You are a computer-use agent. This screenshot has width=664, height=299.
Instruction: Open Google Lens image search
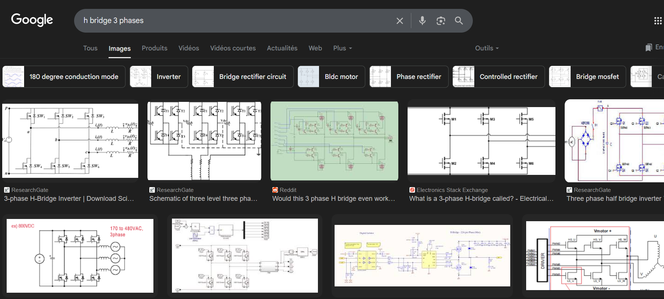[441, 21]
